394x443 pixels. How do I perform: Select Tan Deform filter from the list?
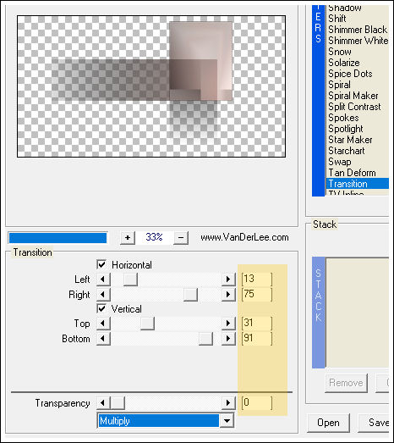click(x=352, y=173)
